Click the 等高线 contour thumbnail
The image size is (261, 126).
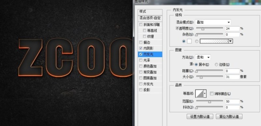pyautogui.click(x=199, y=94)
